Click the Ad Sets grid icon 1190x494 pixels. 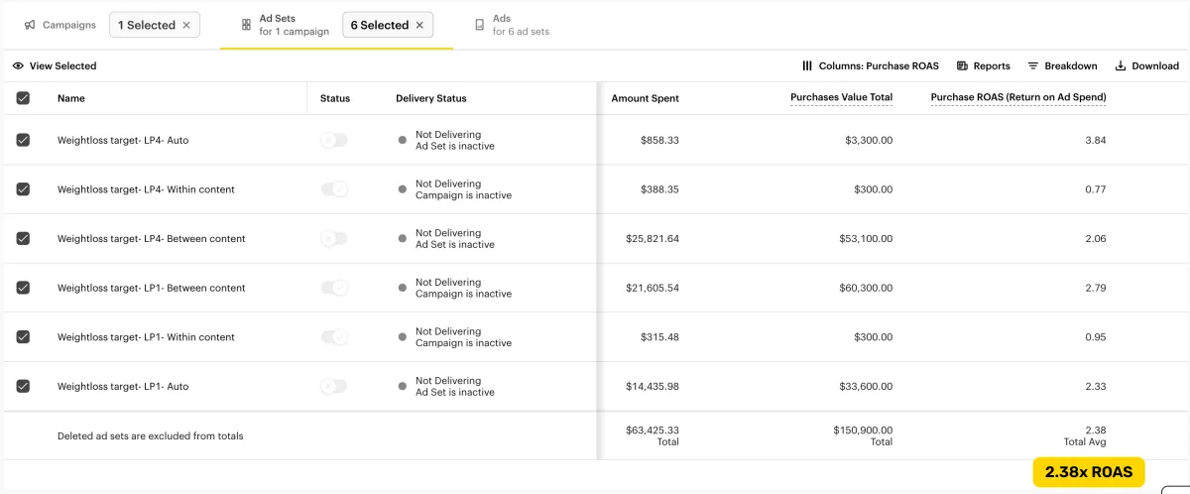(246, 25)
